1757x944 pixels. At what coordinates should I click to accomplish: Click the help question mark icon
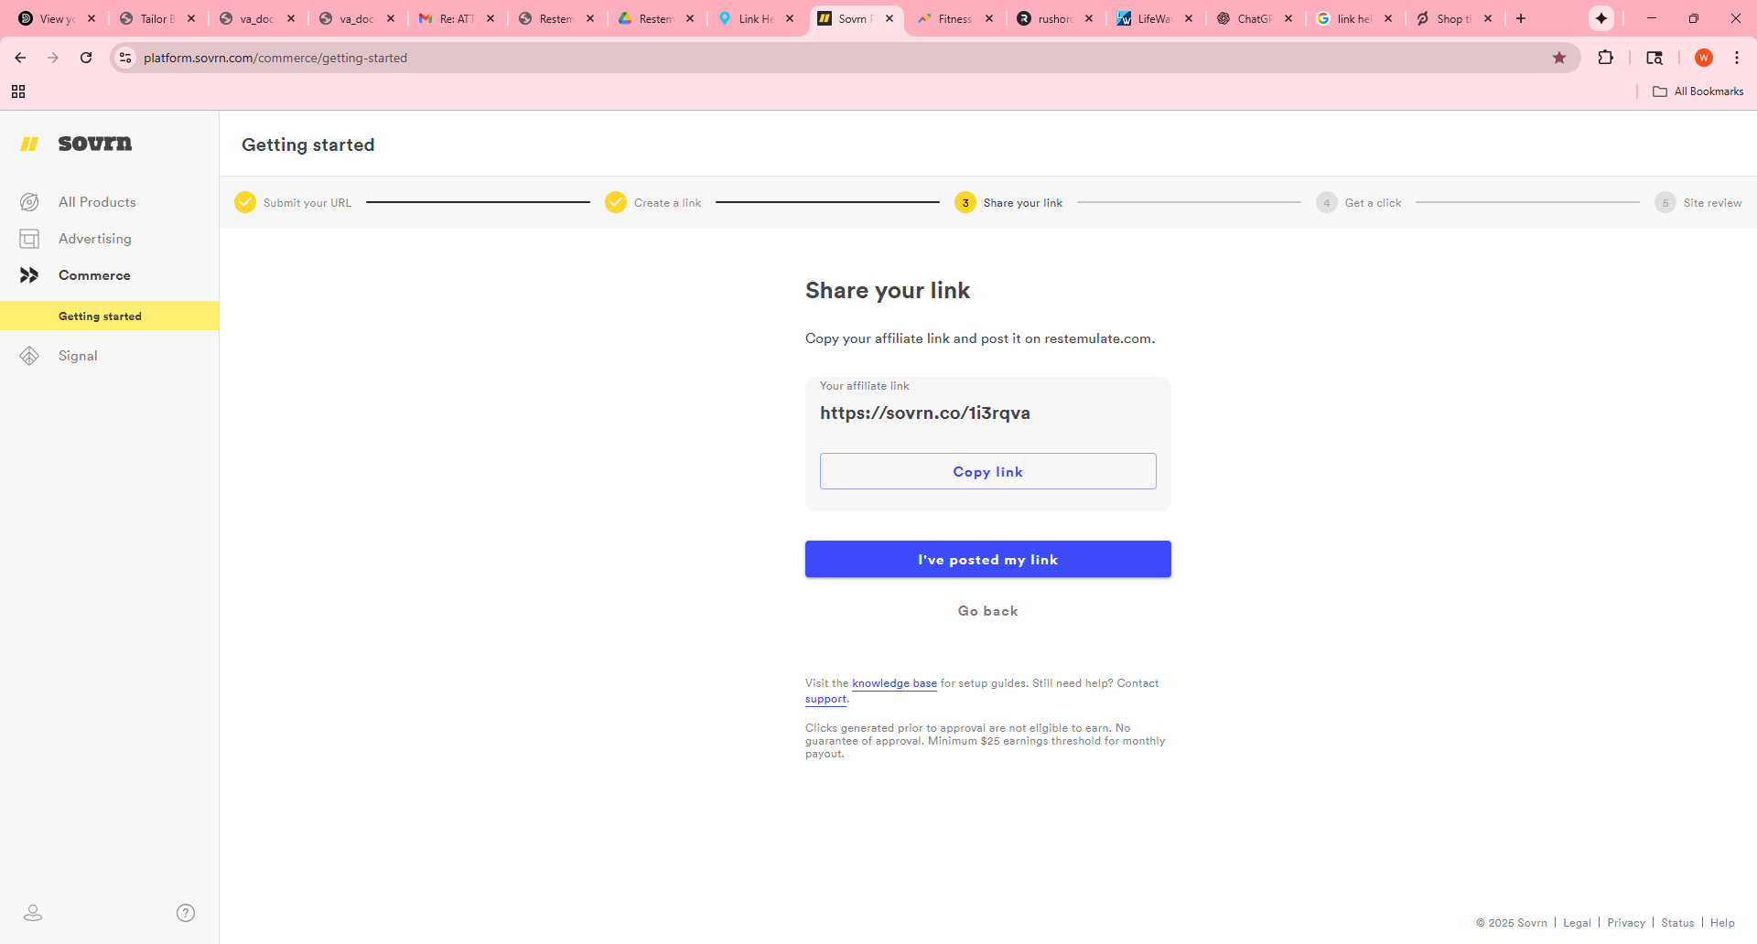(x=186, y=913)
